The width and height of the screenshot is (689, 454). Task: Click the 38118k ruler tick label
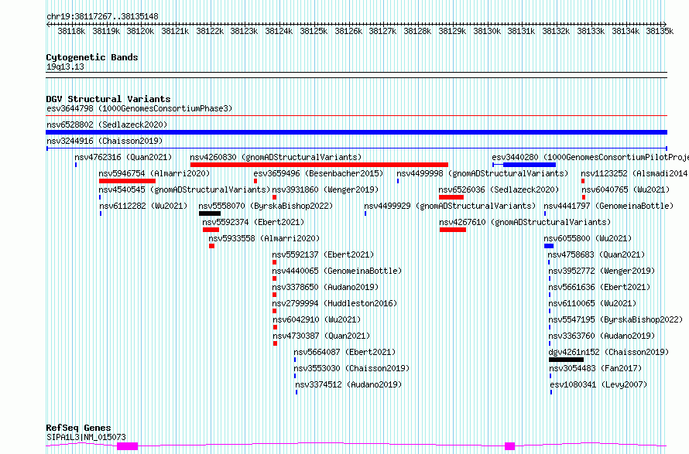(x=71, y=31)
